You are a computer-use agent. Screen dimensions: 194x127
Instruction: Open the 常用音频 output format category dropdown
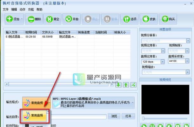click(37, 103)
